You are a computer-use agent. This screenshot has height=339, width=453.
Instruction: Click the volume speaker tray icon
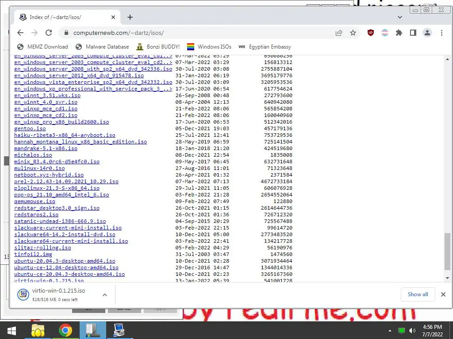(412, 331)
